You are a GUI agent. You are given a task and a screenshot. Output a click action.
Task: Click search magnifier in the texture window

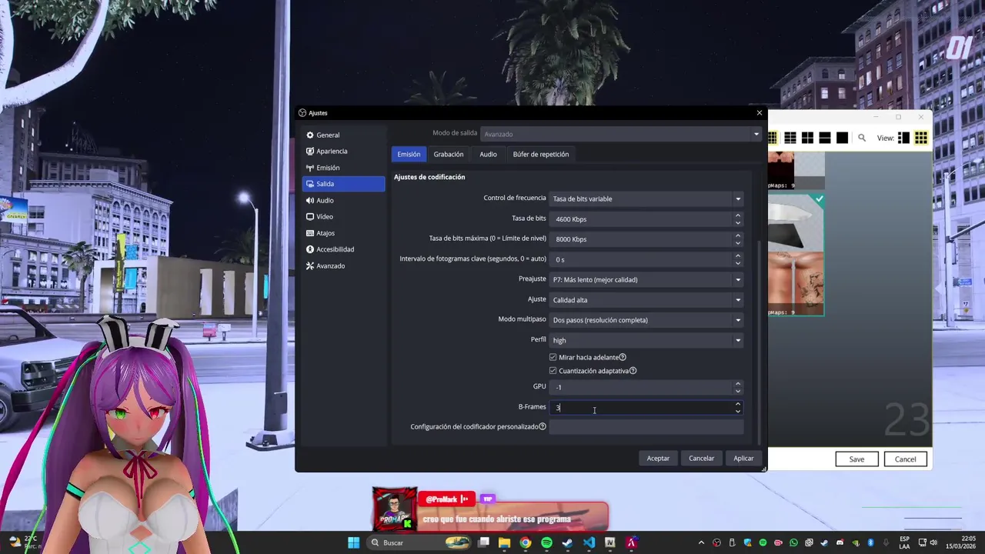[x=862, y=138]
